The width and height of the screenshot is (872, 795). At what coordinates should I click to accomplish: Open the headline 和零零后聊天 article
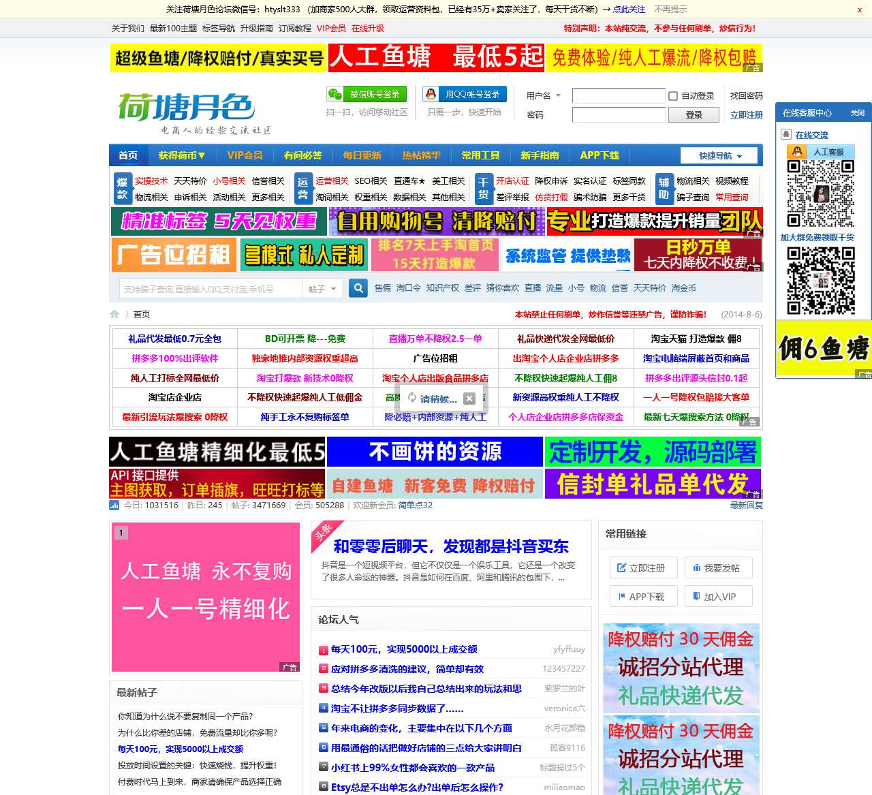pyautogui.click(x=451, y=546)
